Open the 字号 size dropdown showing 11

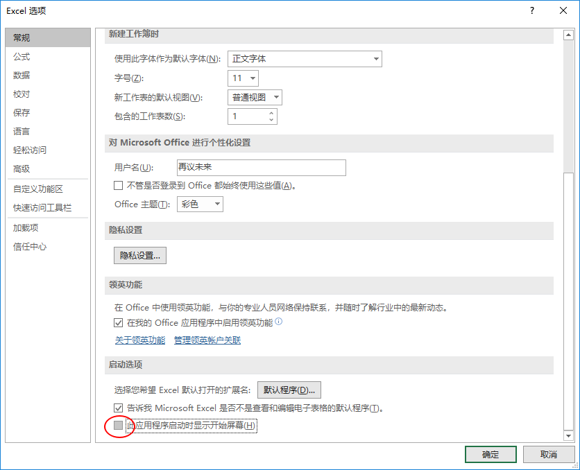click(243, 78)
